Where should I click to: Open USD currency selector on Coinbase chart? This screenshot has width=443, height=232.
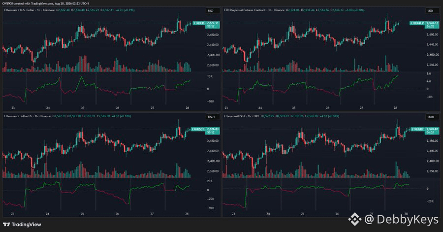[213, 11]
